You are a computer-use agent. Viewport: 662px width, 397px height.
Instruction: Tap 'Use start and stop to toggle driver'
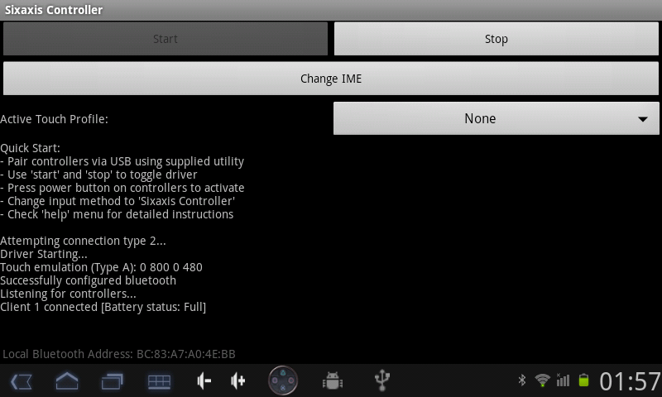[x=98, y=175]
